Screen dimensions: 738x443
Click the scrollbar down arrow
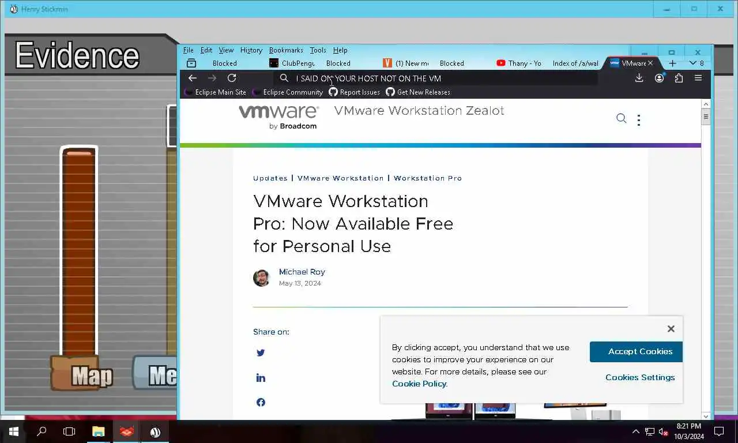706,416
